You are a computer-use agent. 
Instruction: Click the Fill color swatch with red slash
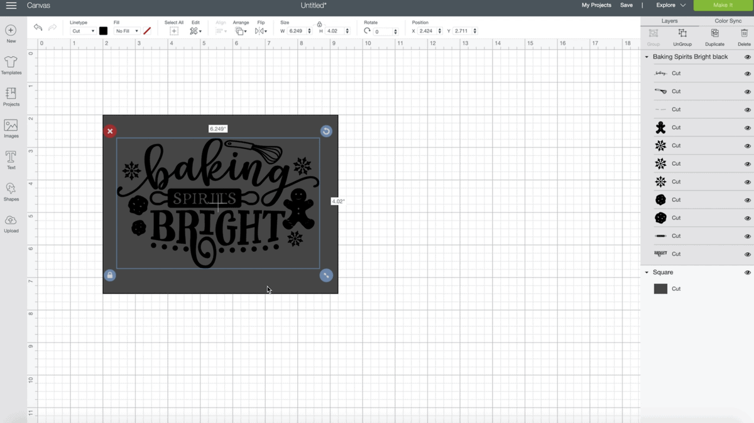[x=147, y=31]
